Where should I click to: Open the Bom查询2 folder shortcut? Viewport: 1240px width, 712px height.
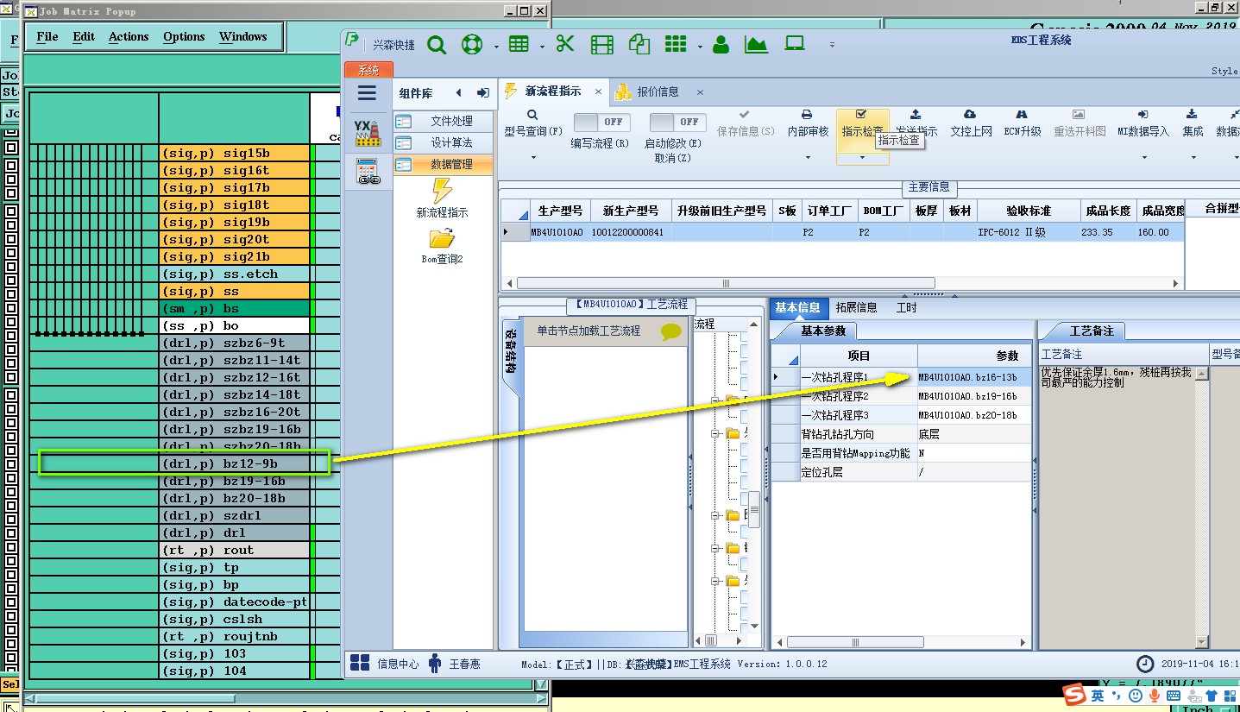coord(442,245)
